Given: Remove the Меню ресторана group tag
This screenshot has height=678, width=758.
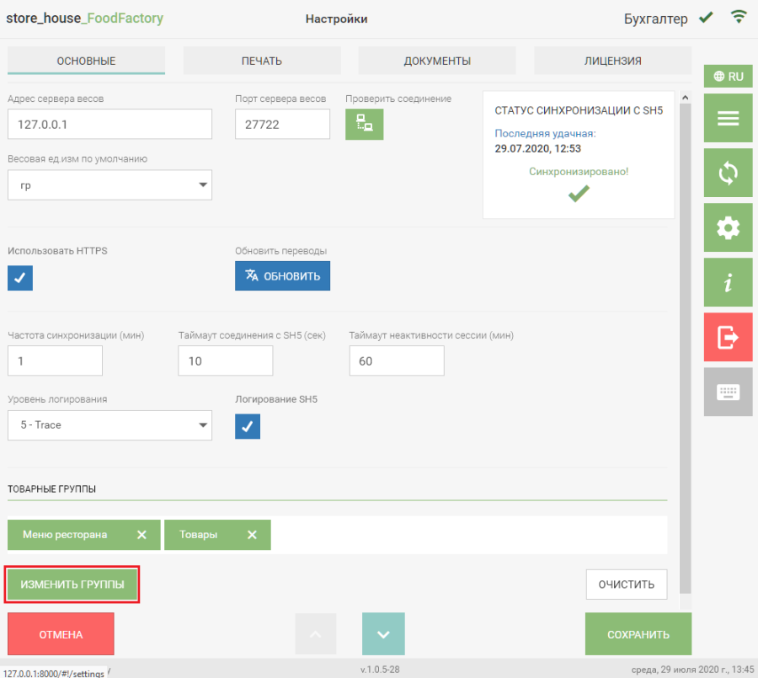Looking at the screenshot, I should (141, 535).
